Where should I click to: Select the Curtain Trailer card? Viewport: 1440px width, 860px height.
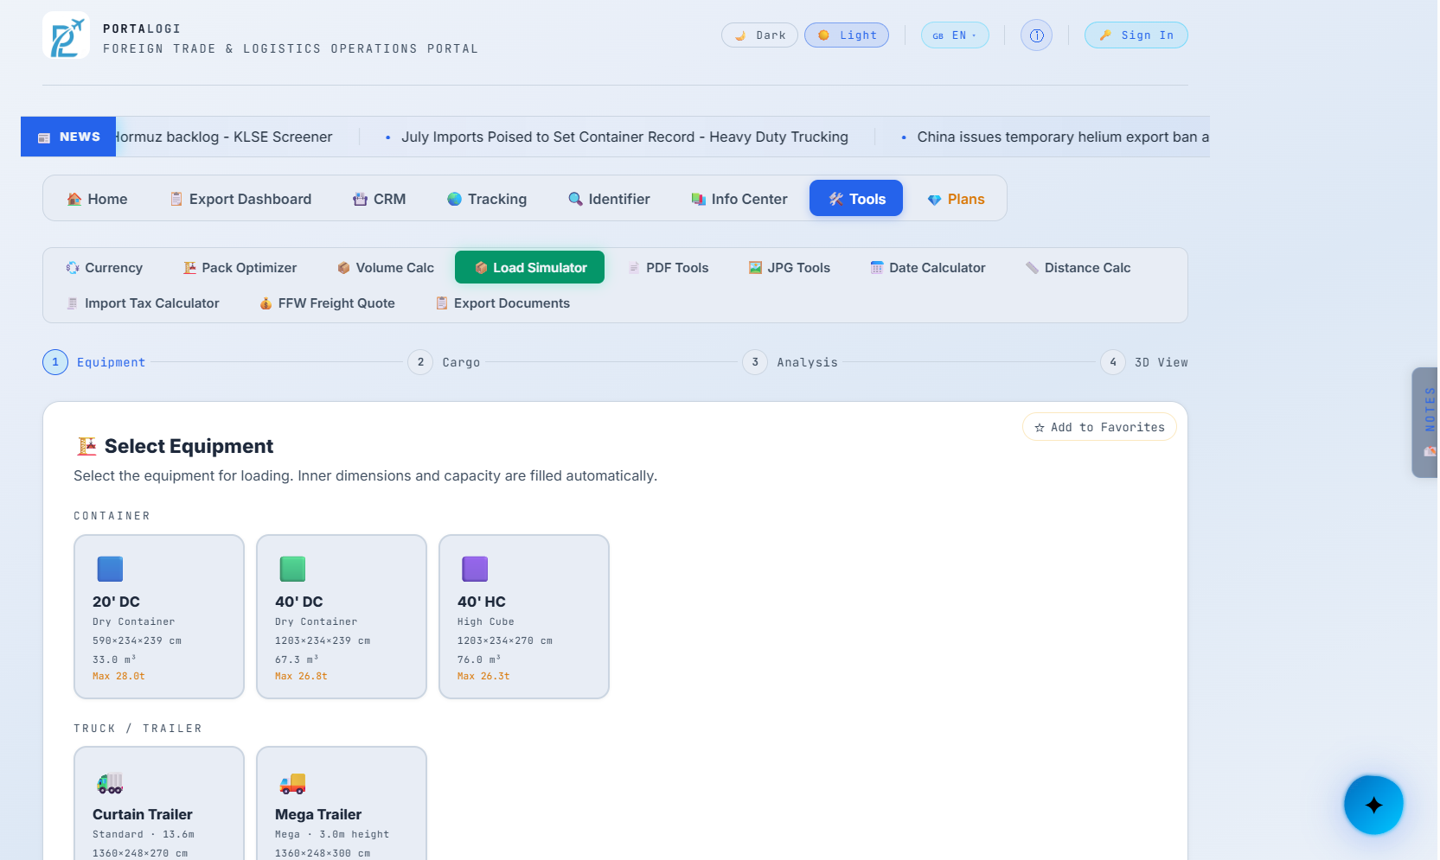tap(159, 803)
